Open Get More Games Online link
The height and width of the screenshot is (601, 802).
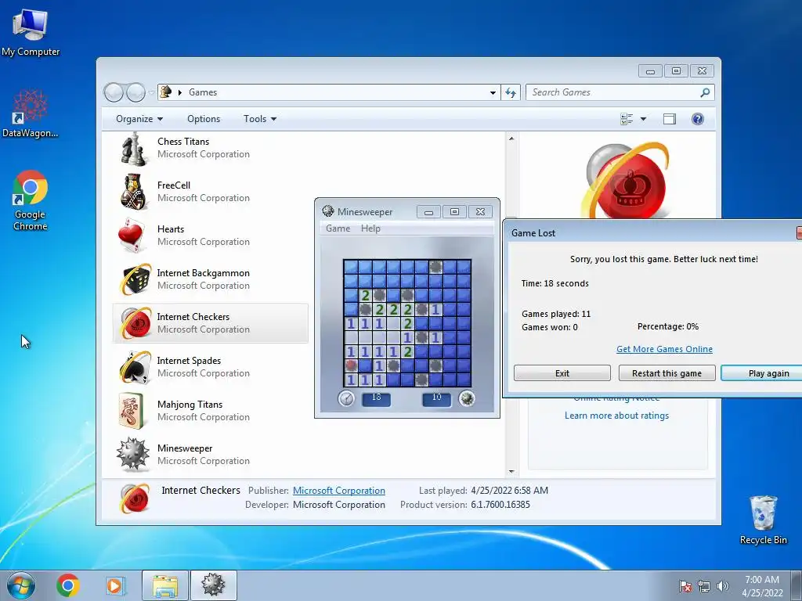pyautogui.click(x=664, y=349)
